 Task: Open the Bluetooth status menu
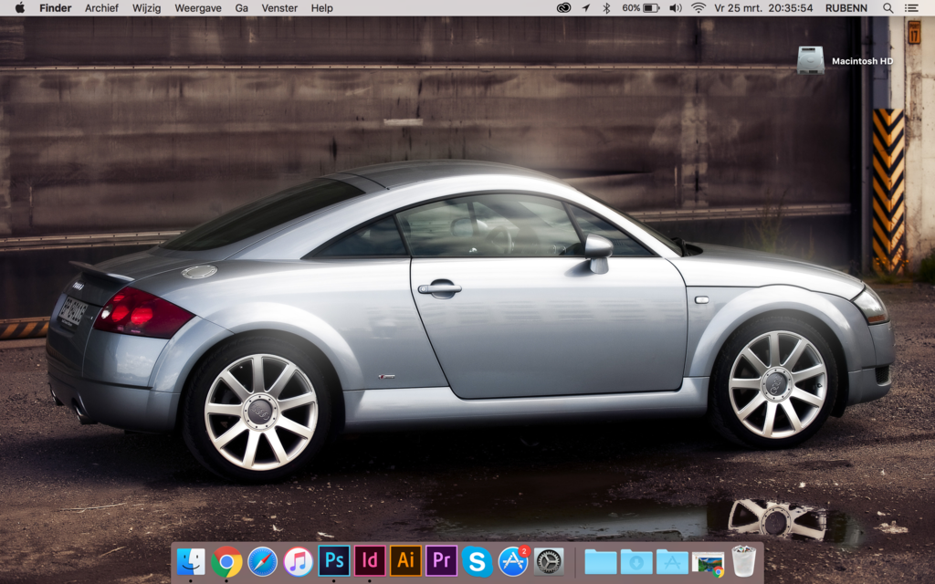(606, 7)
